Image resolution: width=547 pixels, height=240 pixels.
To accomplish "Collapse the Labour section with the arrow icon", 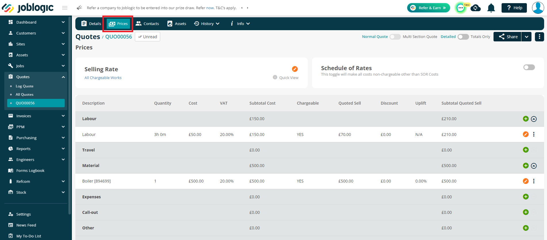I will (534, 119).
